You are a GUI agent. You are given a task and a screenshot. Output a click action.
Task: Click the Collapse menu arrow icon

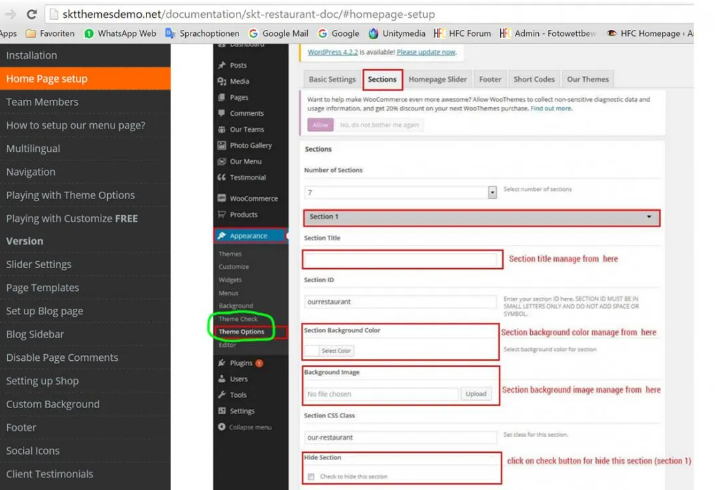(x=222, y=427)
